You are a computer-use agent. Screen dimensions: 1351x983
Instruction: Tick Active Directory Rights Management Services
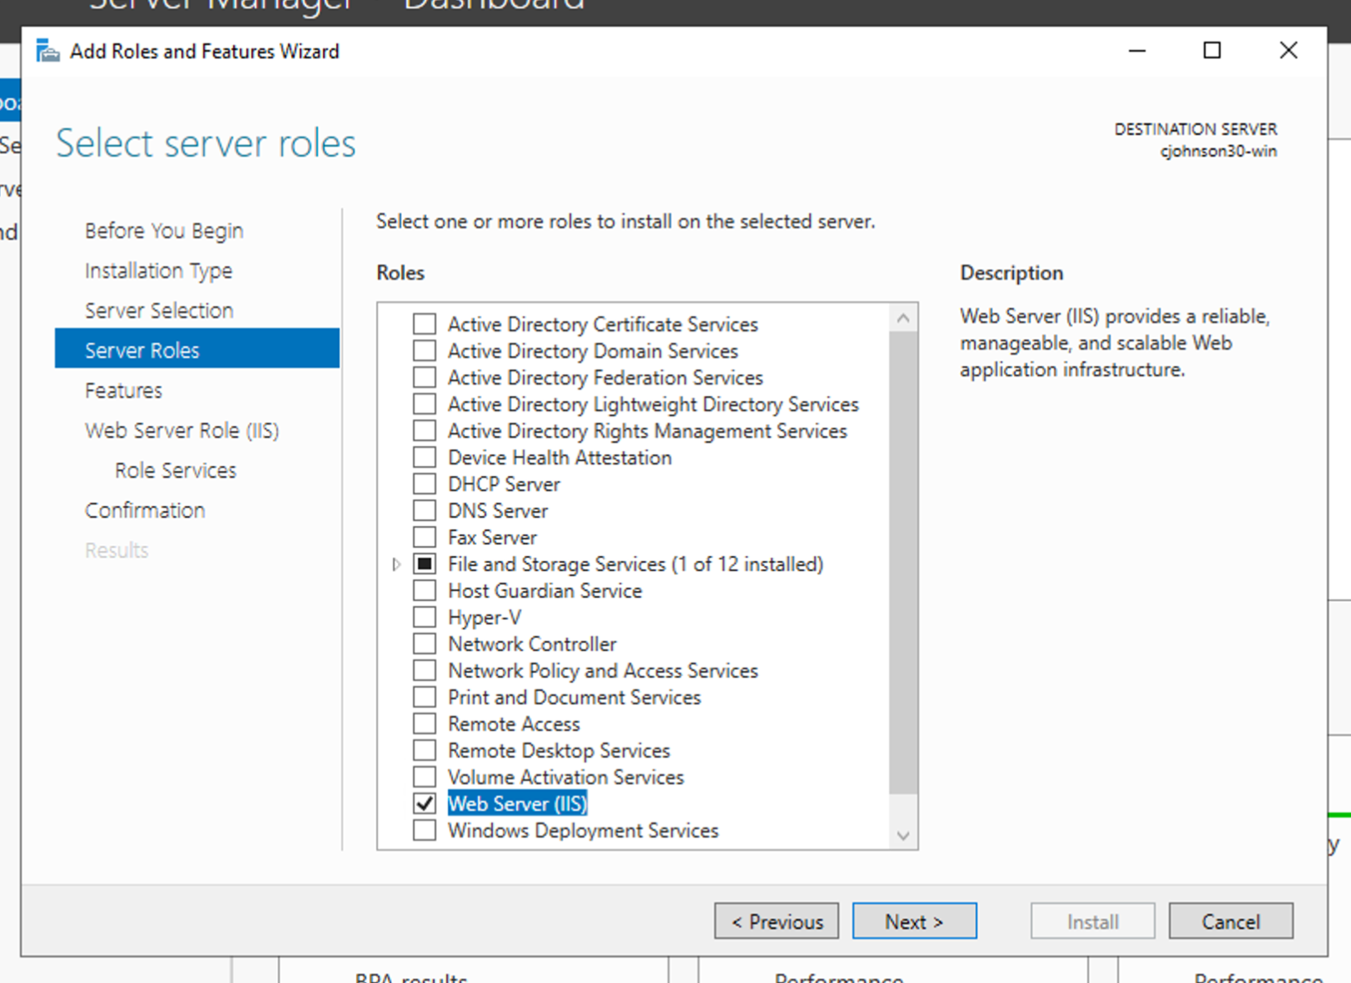pyautogui.click(x=424, y=430)
